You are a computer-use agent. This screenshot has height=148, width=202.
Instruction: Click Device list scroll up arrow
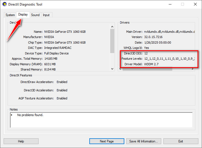coord(112,27)
